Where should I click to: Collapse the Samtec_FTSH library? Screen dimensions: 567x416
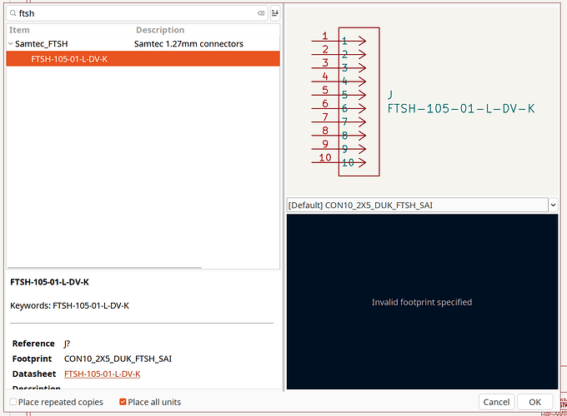pyautogui.click(x=11, y=44)
